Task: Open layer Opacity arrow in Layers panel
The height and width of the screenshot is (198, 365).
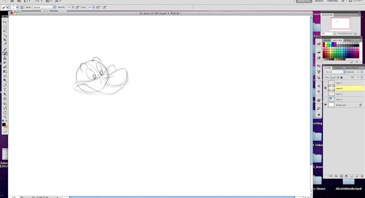Action: pyautogui.click(x=362, y=72)
